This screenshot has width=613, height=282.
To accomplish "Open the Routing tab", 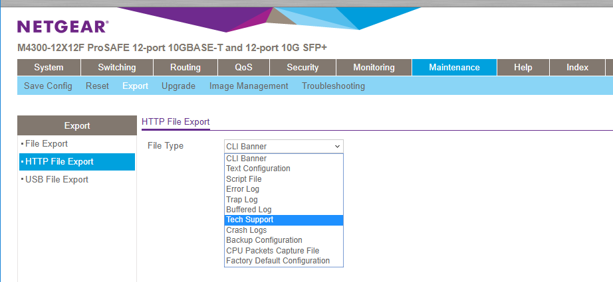I will (185, 68).
